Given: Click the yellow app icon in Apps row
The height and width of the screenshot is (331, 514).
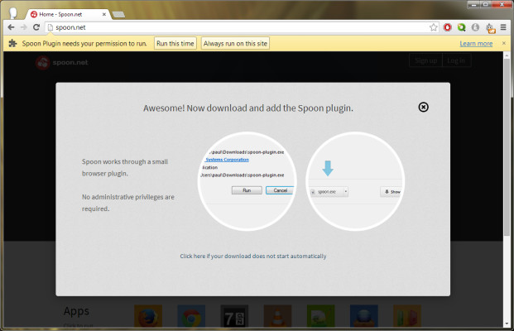Looking at the screenshot, I should (x=407, y=316).
